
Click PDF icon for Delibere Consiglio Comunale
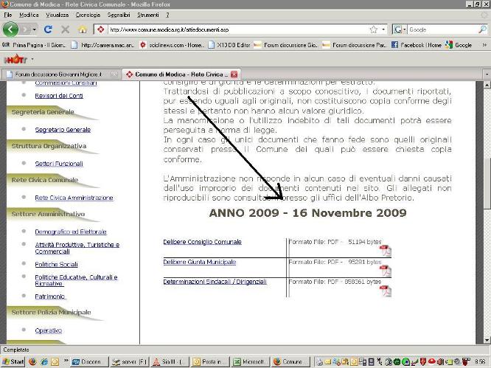tap(386, 251)
